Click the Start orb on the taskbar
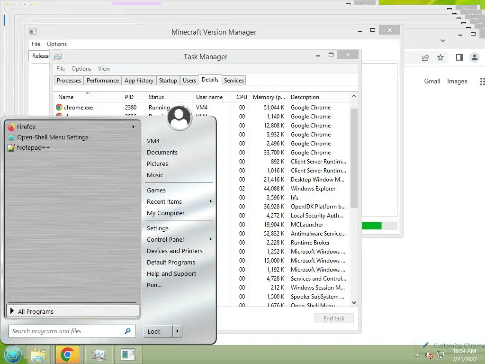 coord(12,355)
